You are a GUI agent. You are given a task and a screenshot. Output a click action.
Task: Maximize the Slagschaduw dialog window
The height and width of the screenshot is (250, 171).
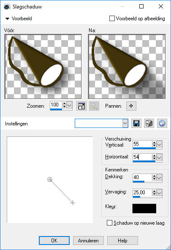[141, 6]
